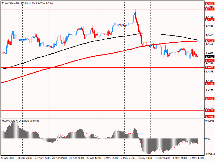Screen dimensions: 215x161
Task: Click the 2 May 21:00 time label
Action: (x=128, y=158)
